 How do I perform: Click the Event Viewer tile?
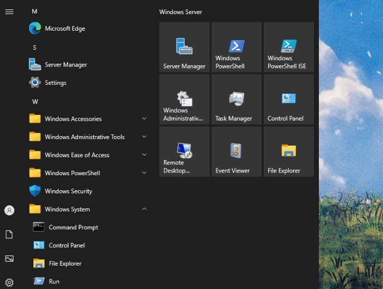[x=236, y=152]
